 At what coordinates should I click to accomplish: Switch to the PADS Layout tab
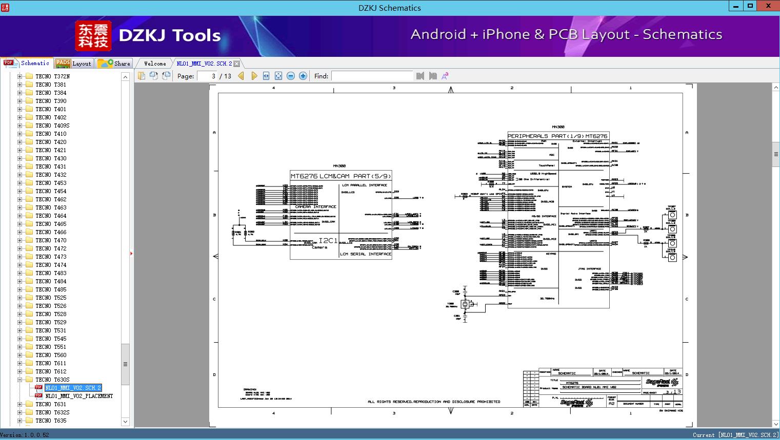point(73,63)
